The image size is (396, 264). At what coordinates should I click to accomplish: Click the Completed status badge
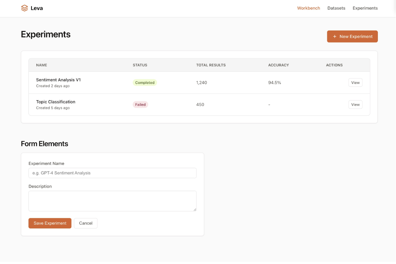pos(145,83)
